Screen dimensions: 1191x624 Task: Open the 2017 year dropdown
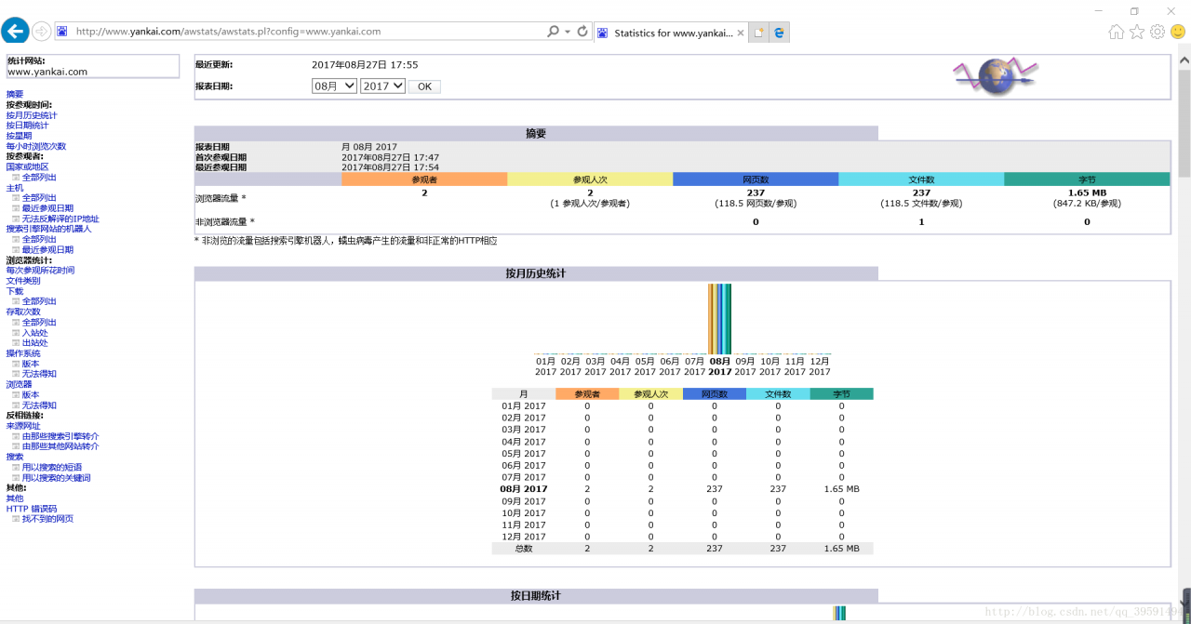(381, 86)
